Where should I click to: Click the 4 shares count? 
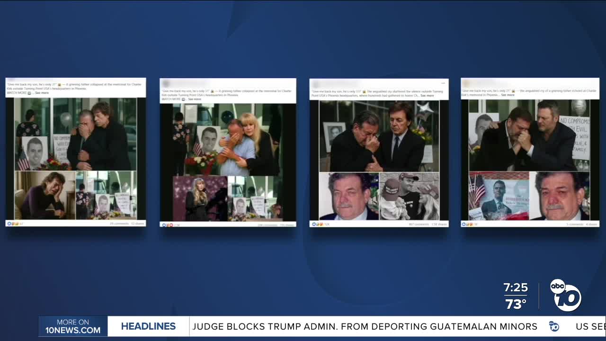[592, 224]
